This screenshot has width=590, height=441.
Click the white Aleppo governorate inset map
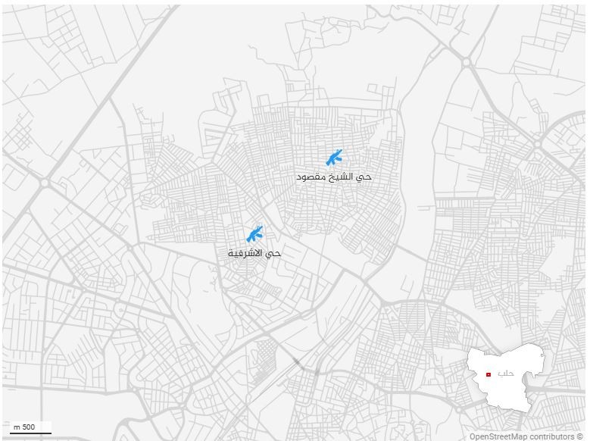coord(506,377)
